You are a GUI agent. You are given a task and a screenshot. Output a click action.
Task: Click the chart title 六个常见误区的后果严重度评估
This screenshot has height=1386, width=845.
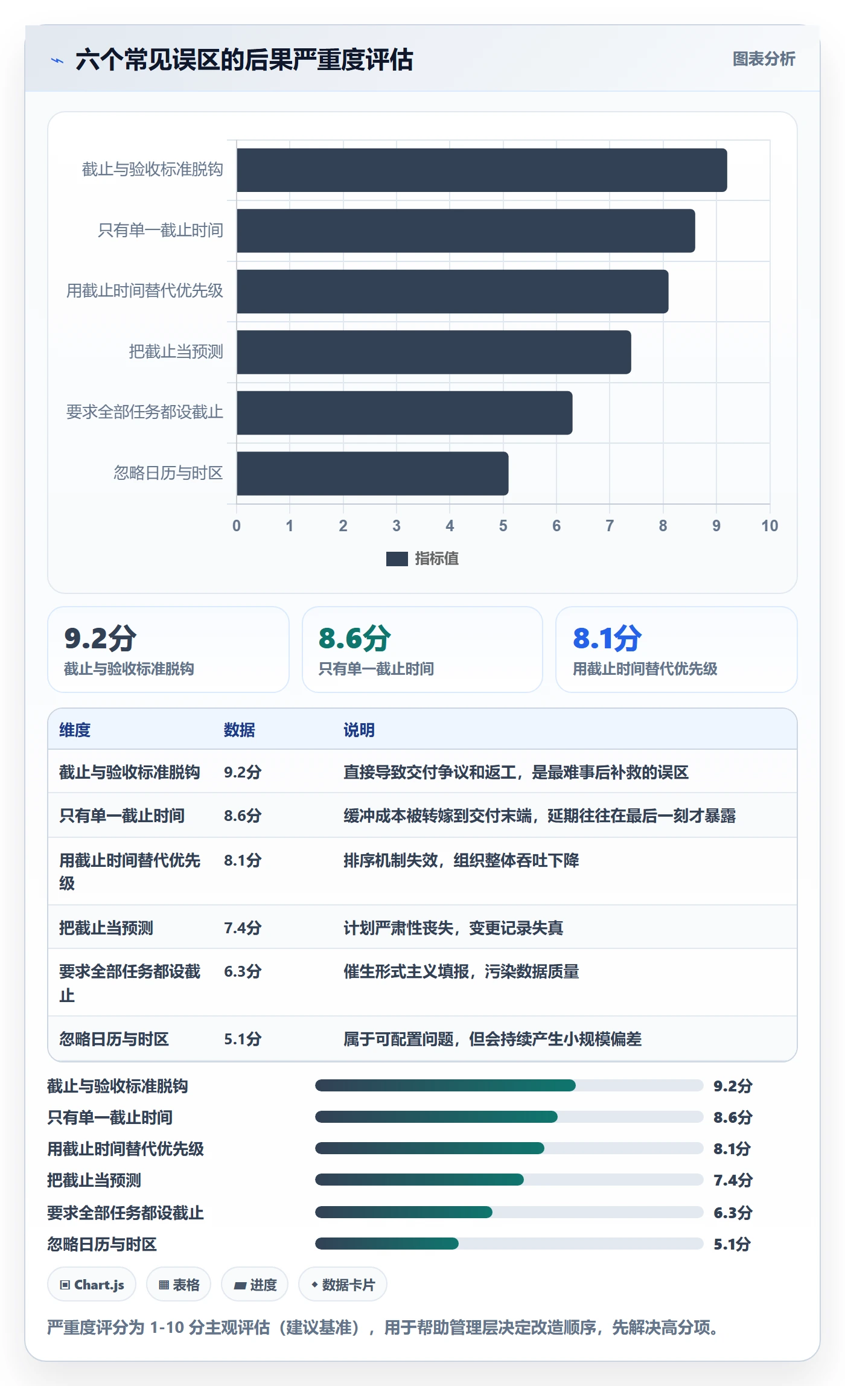click(244, 60)
